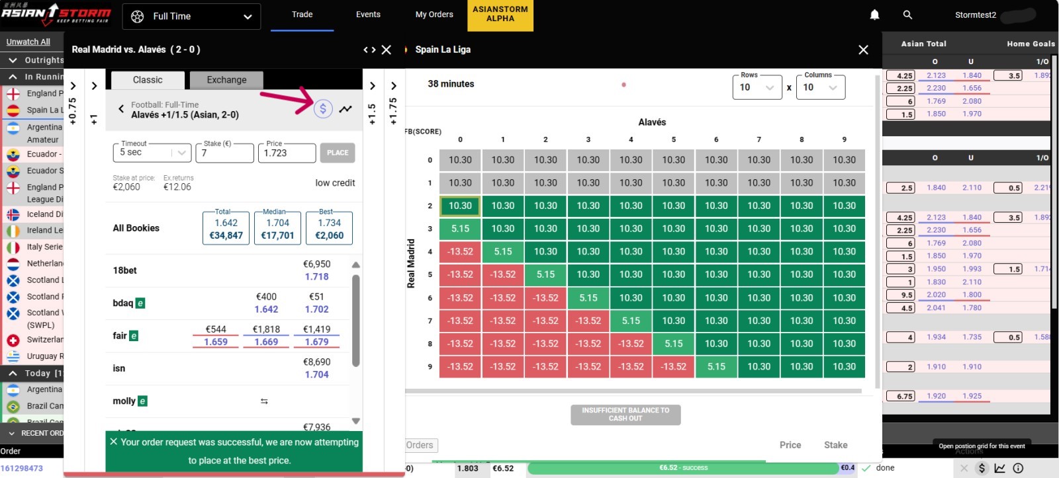
Task: Open the position grid dollar icon beside Alavés +1/1.5
Action: [x=322, y=108]
